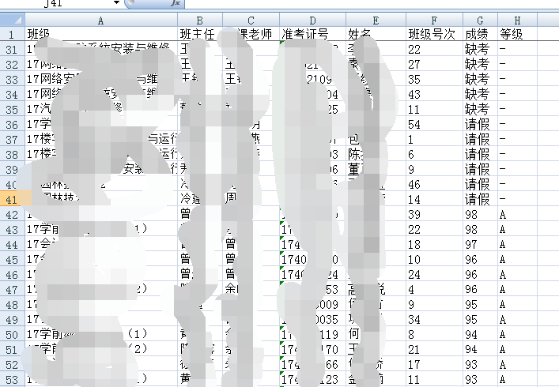This screenshot has width=559, height=387.
Task: Select row 33 header
Action: pos(12,79)
